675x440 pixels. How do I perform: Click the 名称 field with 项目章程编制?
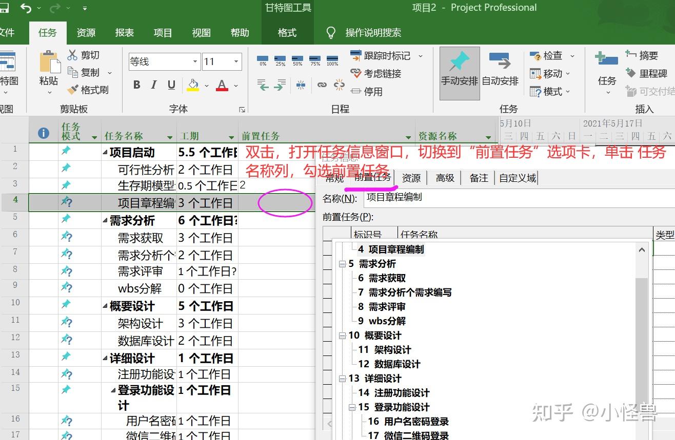519,198
